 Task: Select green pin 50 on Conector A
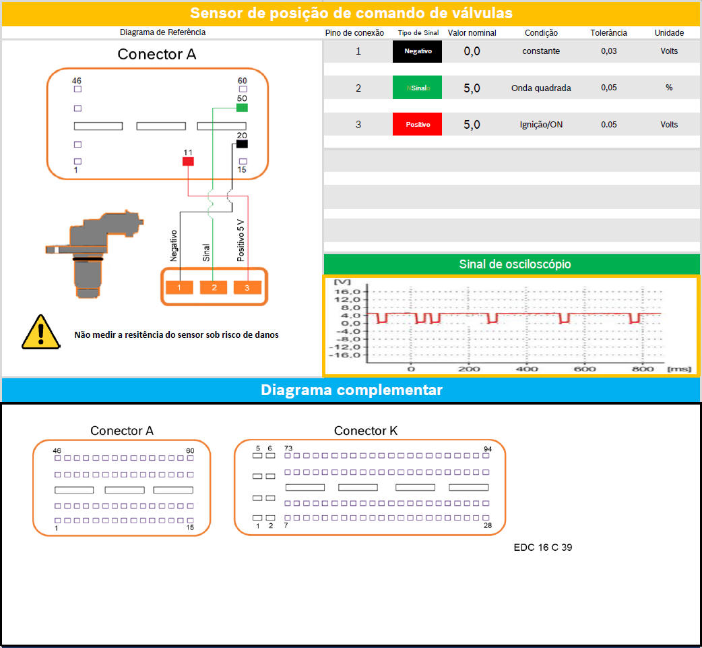point(242,108)
